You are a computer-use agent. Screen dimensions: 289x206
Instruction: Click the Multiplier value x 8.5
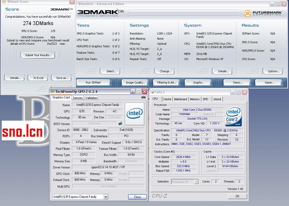(x=183, y=162)
